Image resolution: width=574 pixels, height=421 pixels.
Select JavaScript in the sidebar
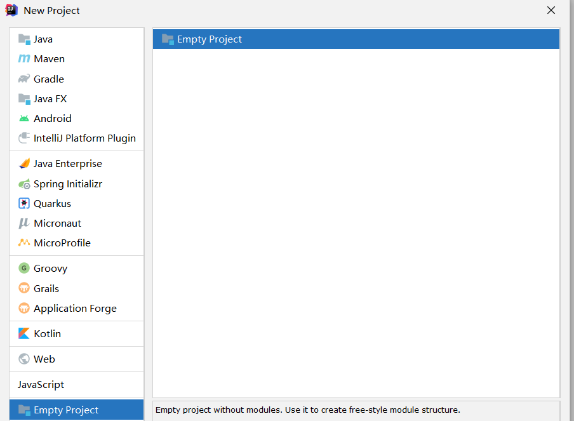[76, 385]
